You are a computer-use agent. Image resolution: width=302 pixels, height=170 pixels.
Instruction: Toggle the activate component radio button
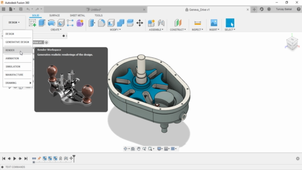point(46,42)
